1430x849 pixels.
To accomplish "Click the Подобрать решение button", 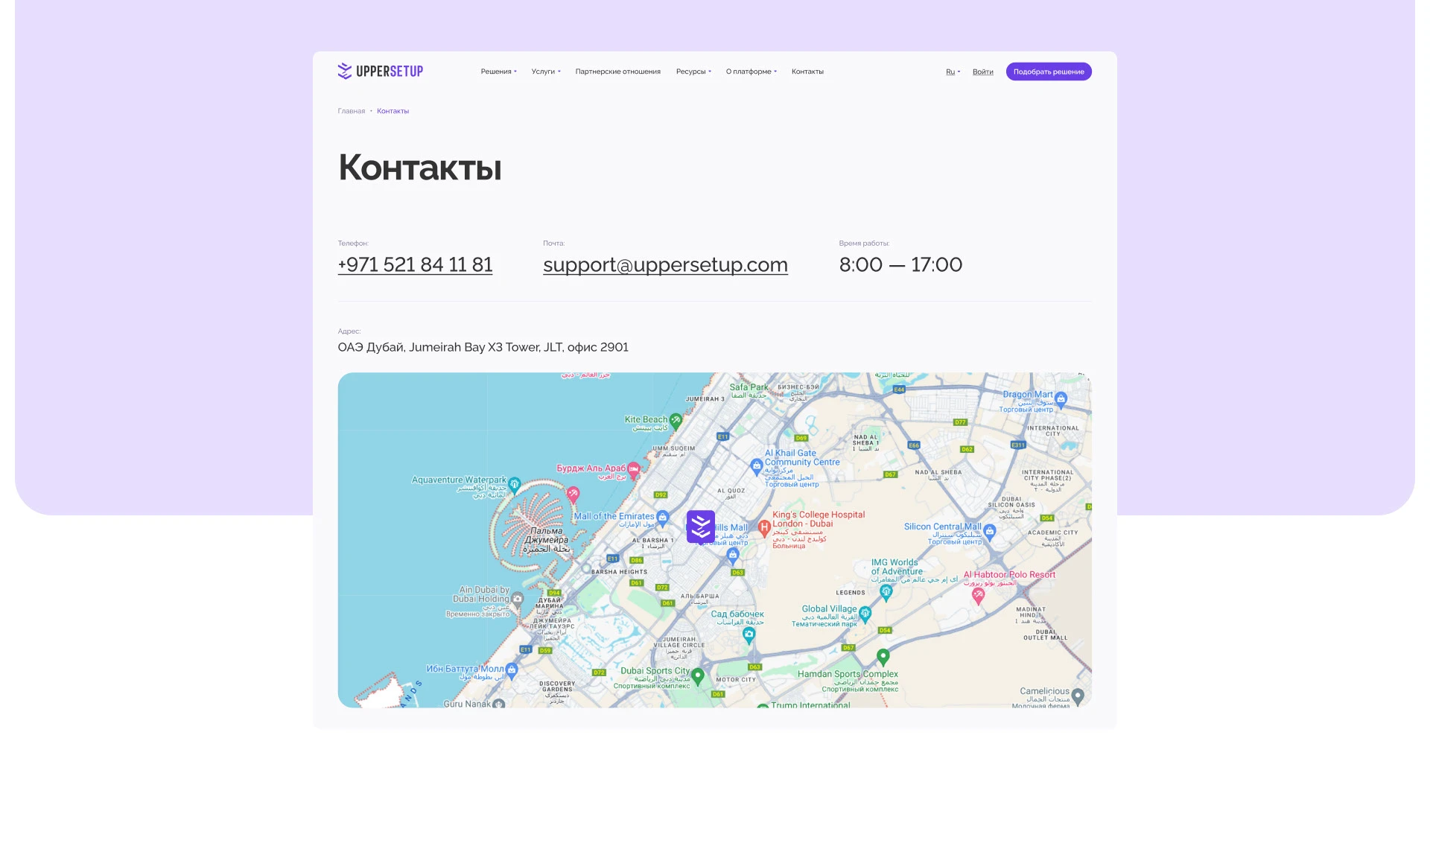I will pos(1048,71).
